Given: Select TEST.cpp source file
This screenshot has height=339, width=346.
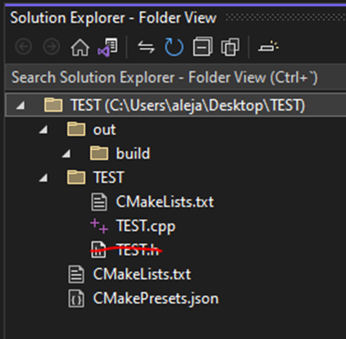Looking at the screenshot, I should (146, 226).
